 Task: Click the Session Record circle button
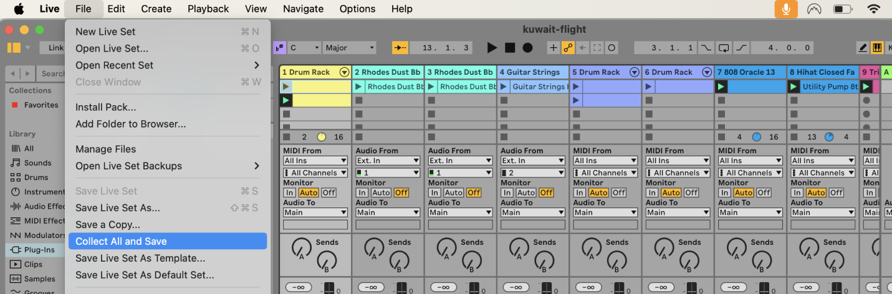(x=611, y=47)
